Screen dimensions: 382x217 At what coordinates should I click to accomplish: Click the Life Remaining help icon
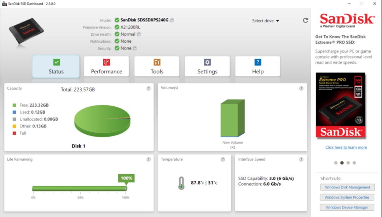[149, 159]
